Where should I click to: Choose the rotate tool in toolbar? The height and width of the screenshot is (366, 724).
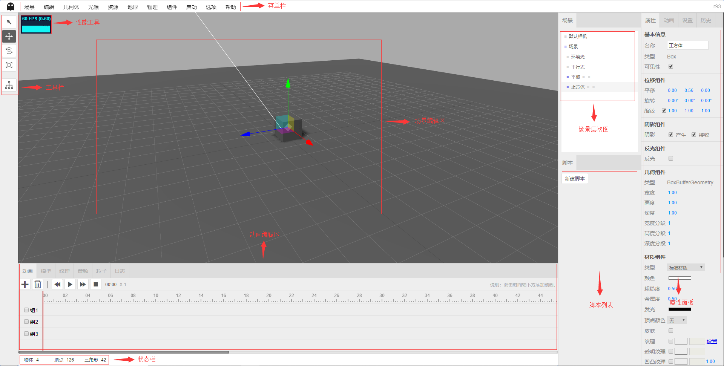click(x=9, y=51)
